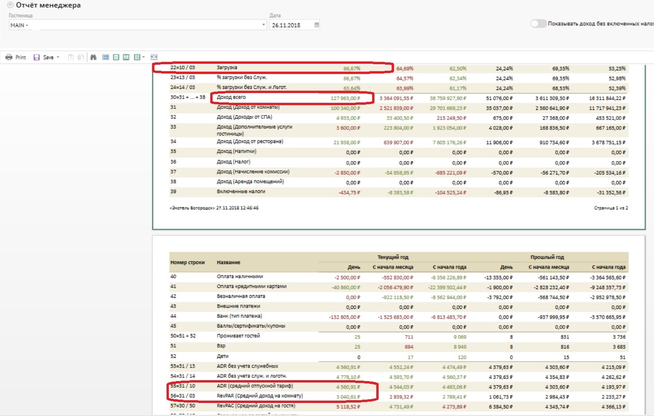Image resolution: width=654 pixels, height=416 pixels.
Task: Collapse the Отчёт менеджера header arrow
Action: tap(10, 5)
